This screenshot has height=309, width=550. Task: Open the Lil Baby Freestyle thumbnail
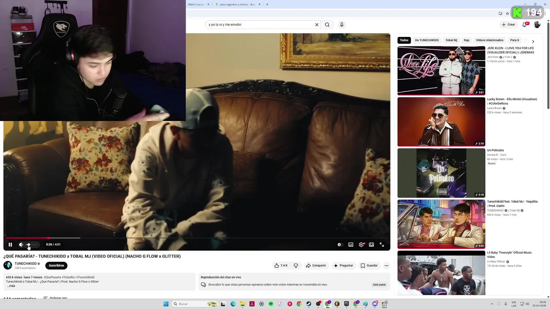click(441, 273)
